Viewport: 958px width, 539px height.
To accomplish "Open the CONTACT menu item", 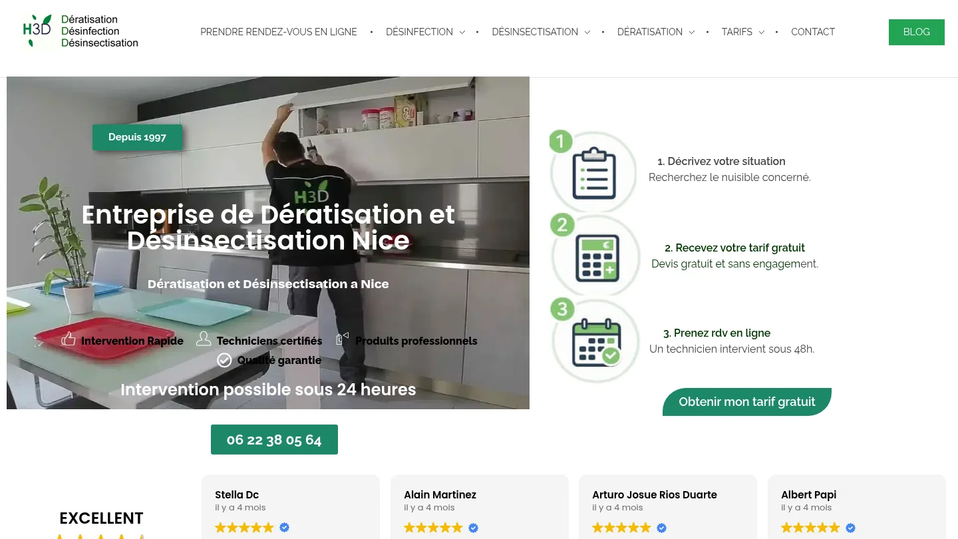I will tap(813, 32).
